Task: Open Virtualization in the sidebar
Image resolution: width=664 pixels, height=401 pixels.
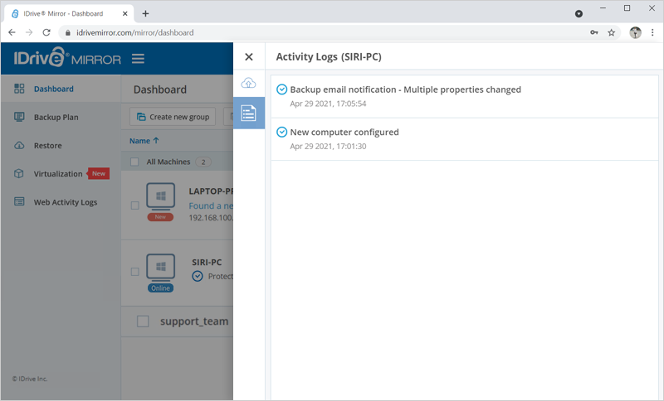Action: 58,174
